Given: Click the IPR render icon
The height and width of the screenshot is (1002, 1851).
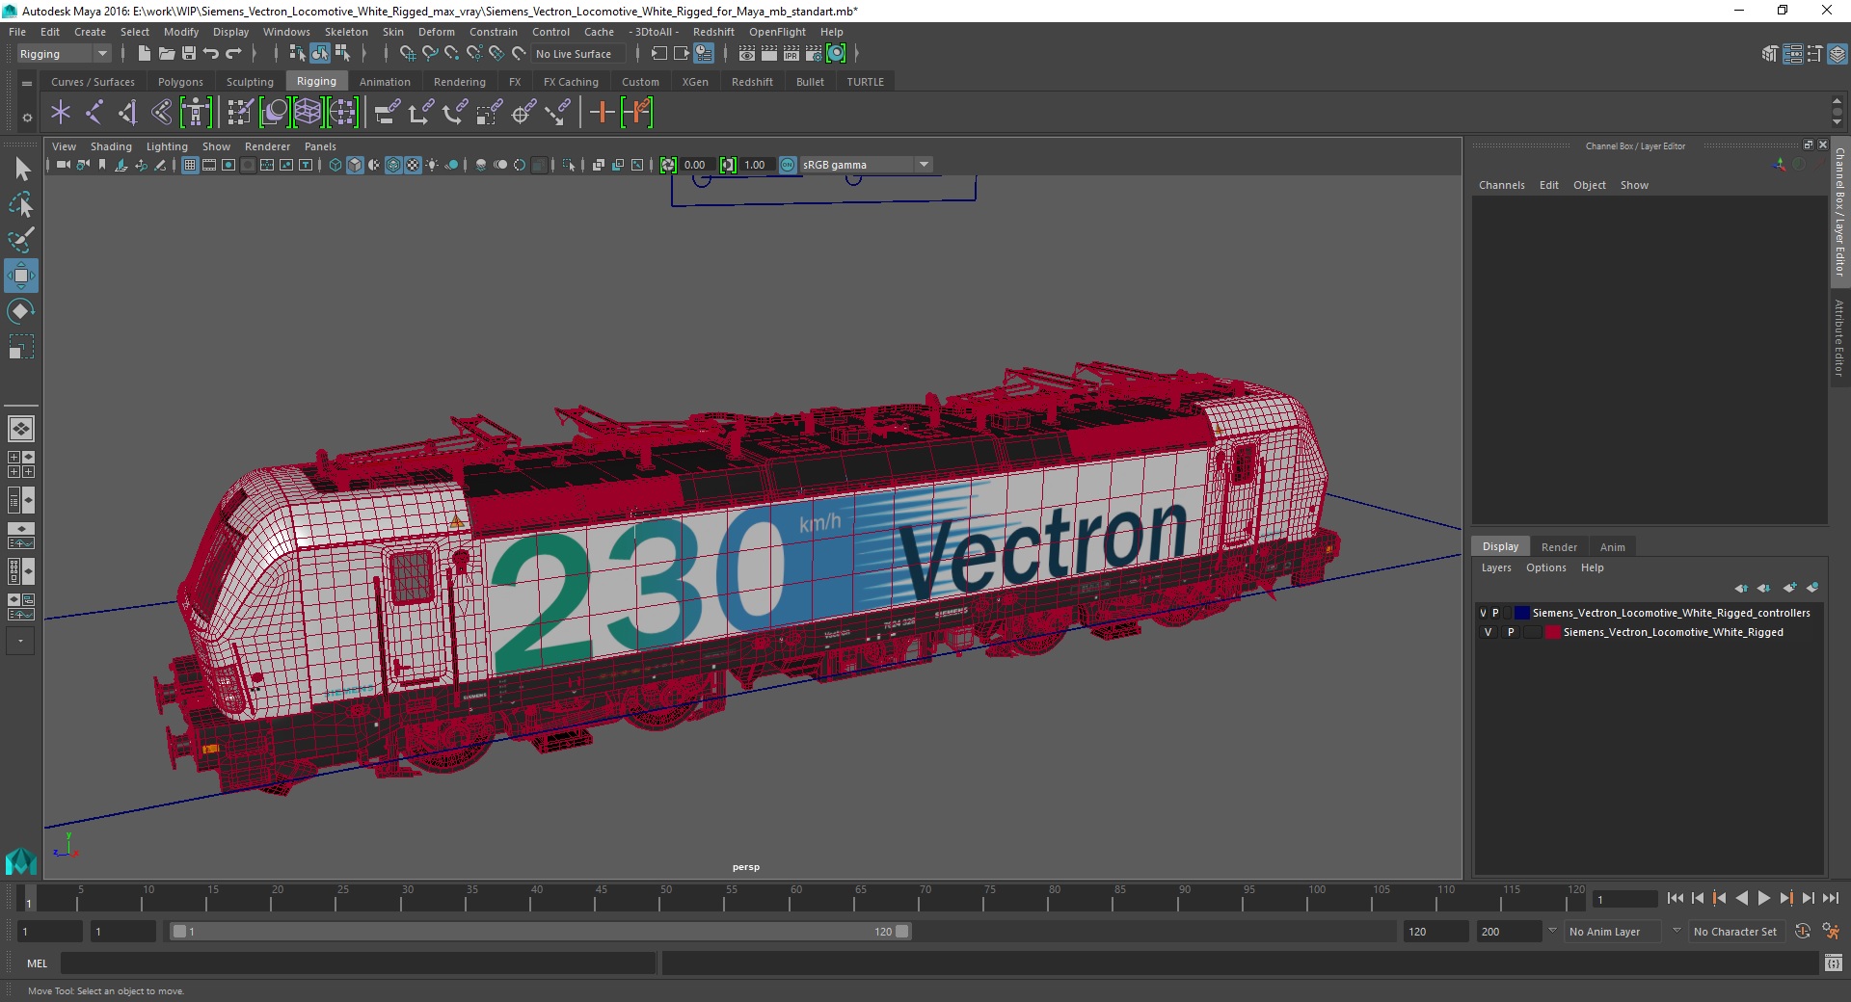Looking at the screenshot, I should coord(791,54).
